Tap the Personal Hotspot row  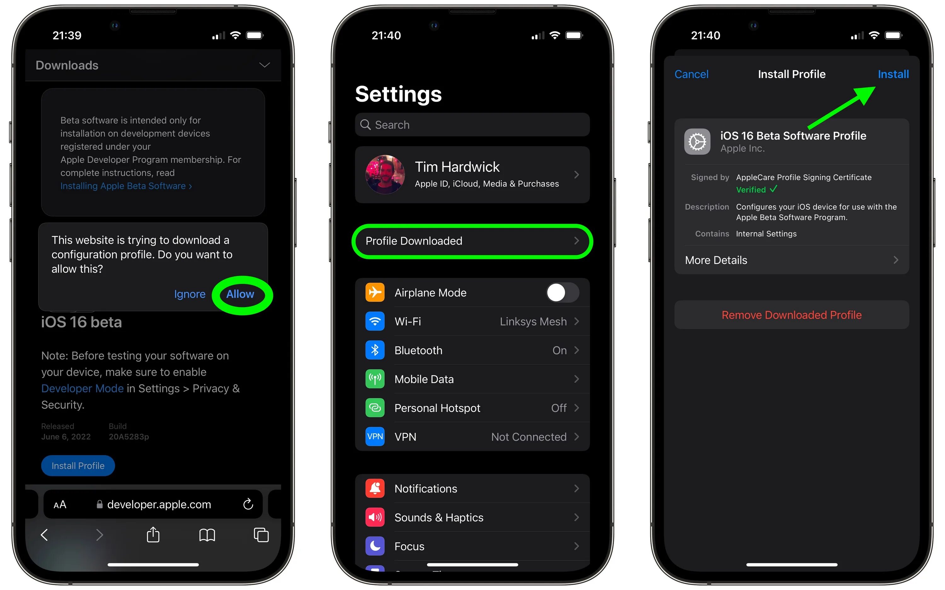472,408
